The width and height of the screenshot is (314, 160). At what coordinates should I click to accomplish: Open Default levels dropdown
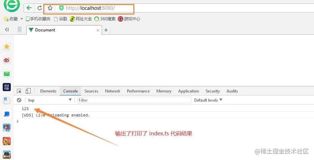208,100
